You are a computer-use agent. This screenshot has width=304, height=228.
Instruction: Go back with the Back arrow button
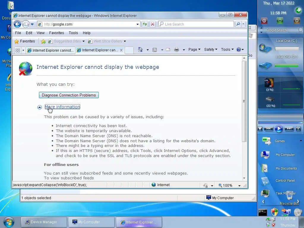pos(17,24)
